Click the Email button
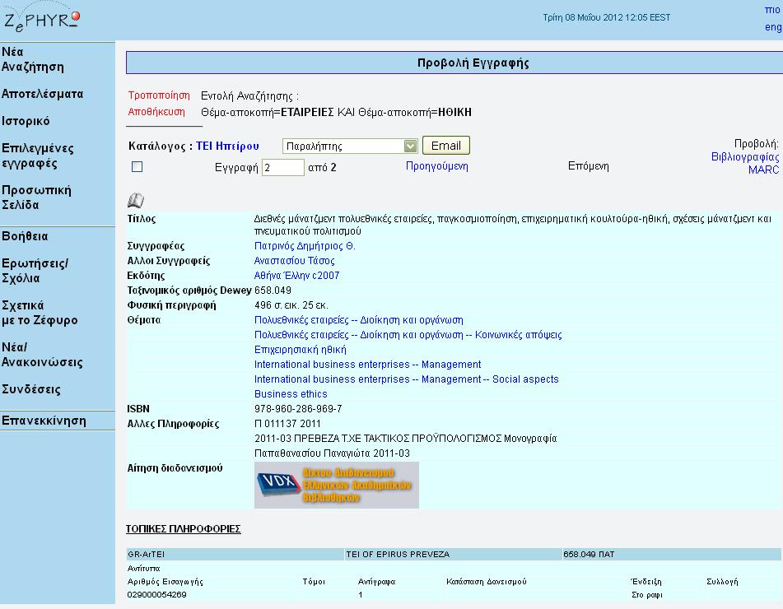This screenshot has width=783, height=609. tap(446, 146)
